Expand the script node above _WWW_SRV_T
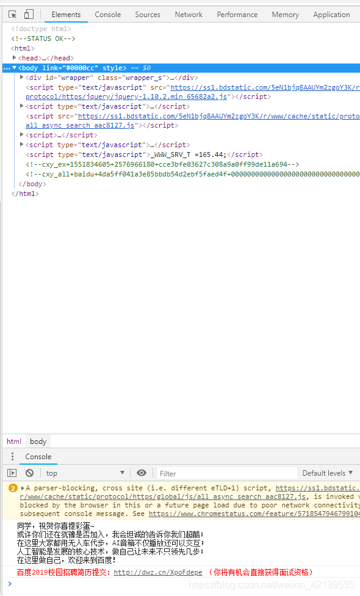Viewport: 360px width, 596px height. (21, 145)
